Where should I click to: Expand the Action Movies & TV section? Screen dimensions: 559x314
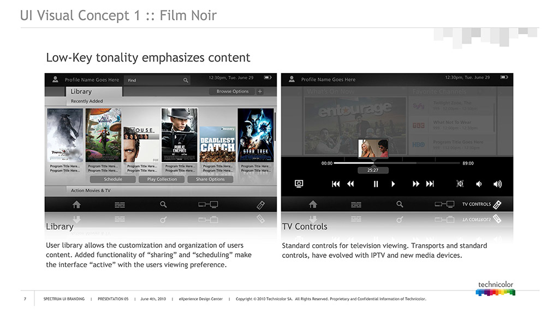(91, 190)
